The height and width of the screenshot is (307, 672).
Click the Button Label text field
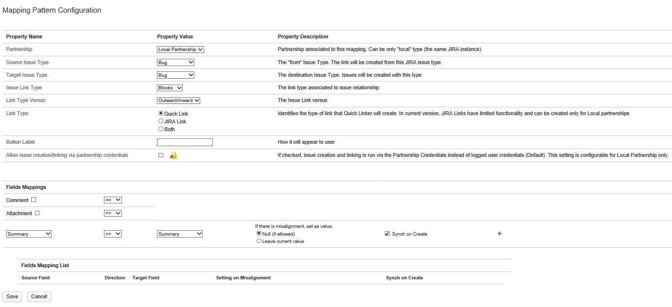(x=185, y=142)
